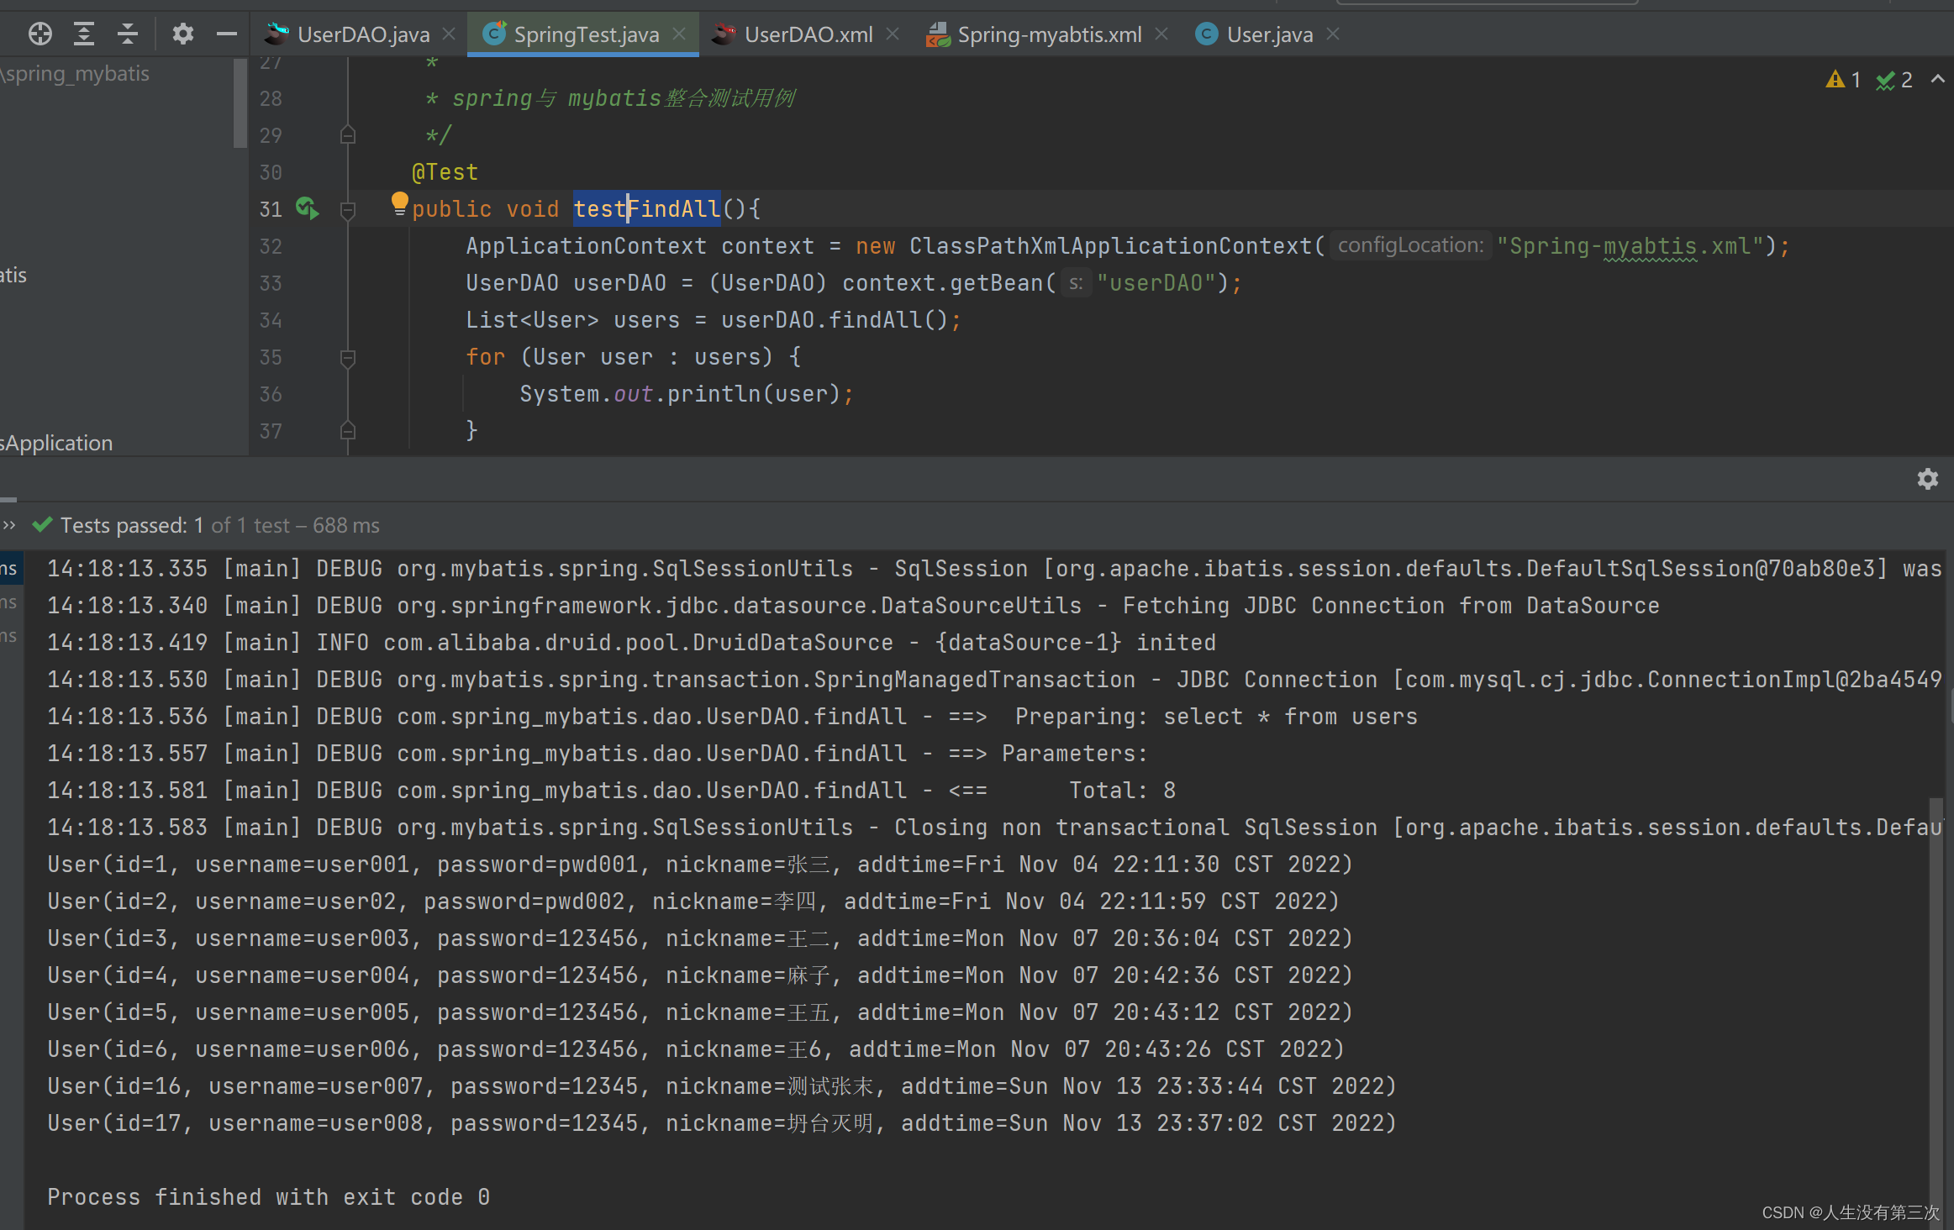Collapse the testFindAll method fold marker
This screenshot has height=1230, width=1954.
click(347, 209)
